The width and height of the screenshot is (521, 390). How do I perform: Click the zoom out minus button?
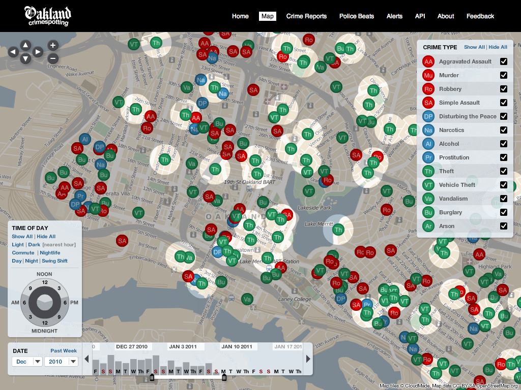coord(52,58)
